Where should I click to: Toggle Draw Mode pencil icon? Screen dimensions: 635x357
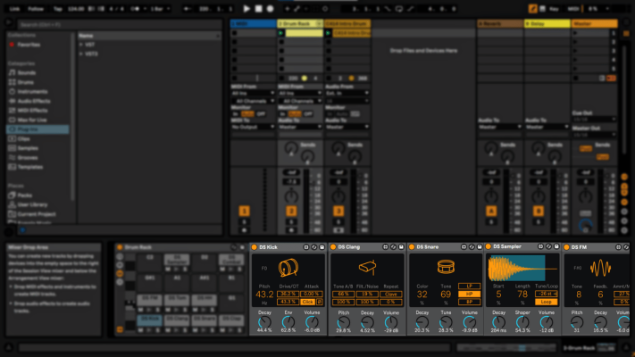(x=532, y=9)
